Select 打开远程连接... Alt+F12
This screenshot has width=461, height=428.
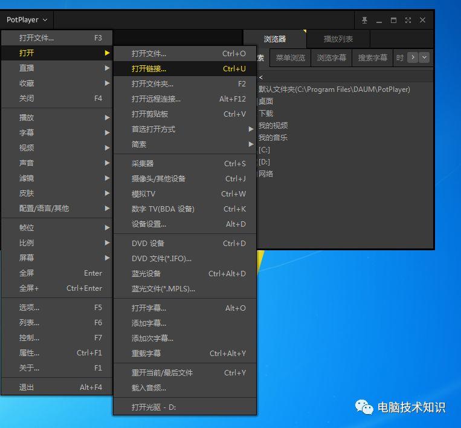point(185,99)
